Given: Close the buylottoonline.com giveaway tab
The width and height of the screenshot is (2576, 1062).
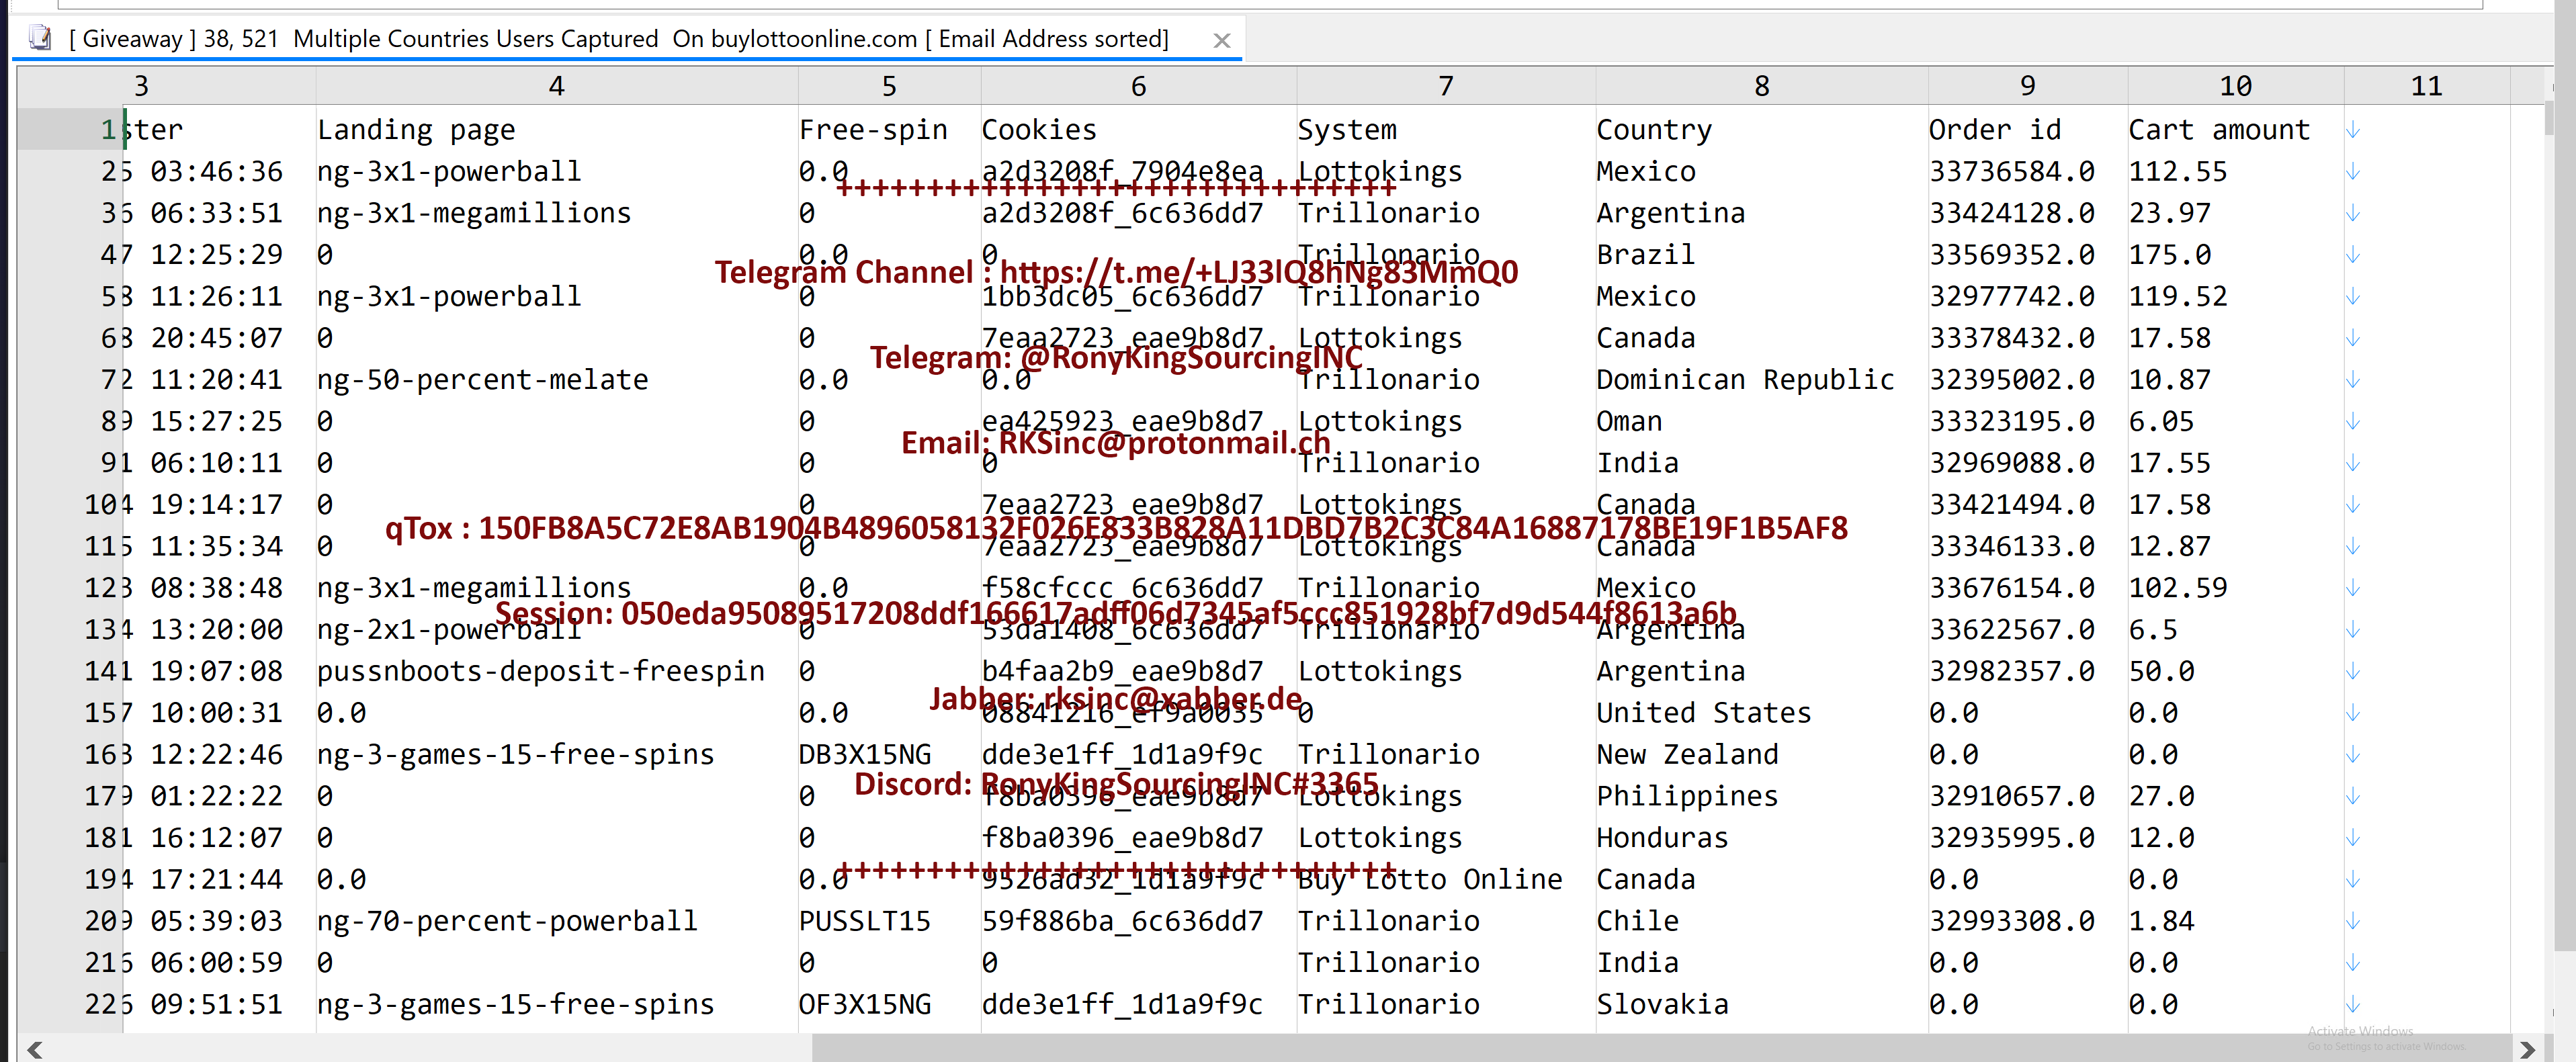Looking at the screenshot, I should tap(1221, 40).
